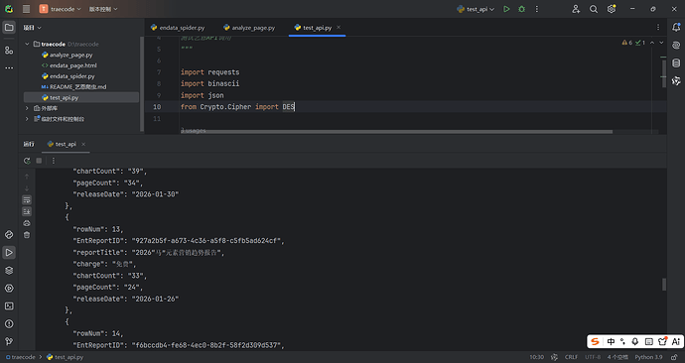Open the 项目 project view dropdown
This screenshot has width=685, height=363.
coord(33,28)
